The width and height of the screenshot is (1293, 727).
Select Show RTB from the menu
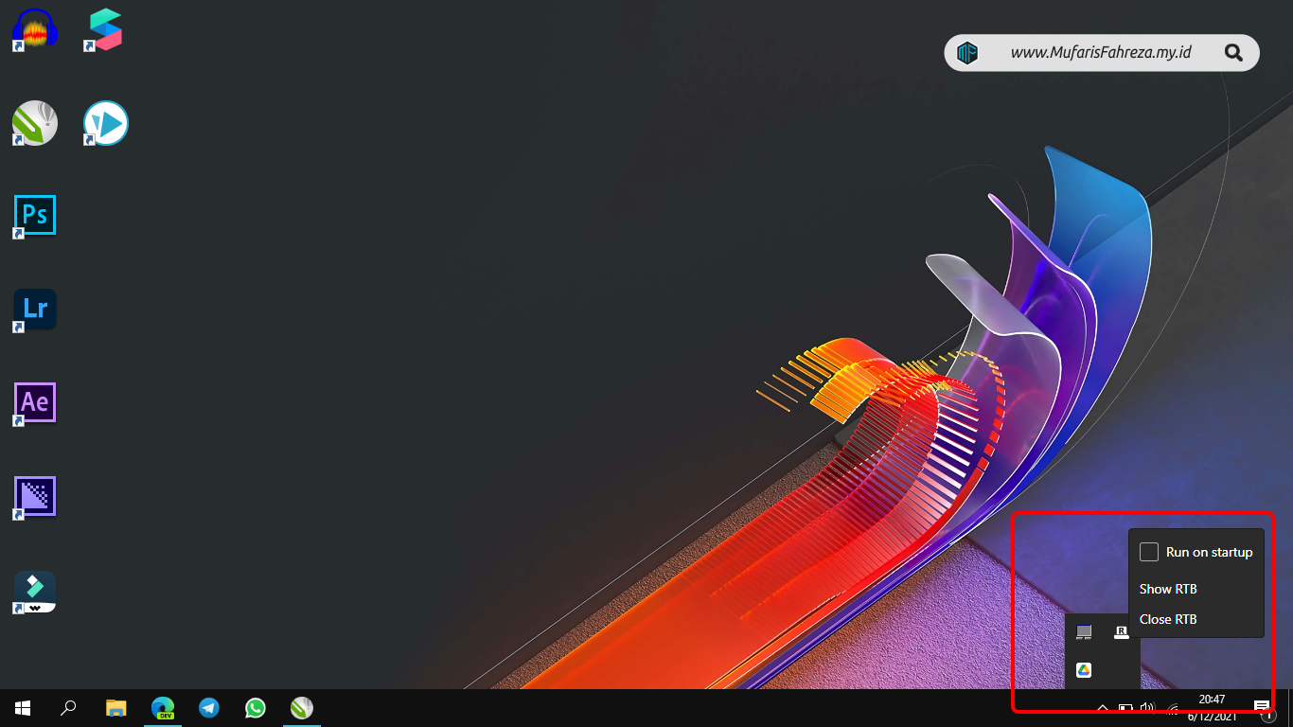tap(1168, 588)
